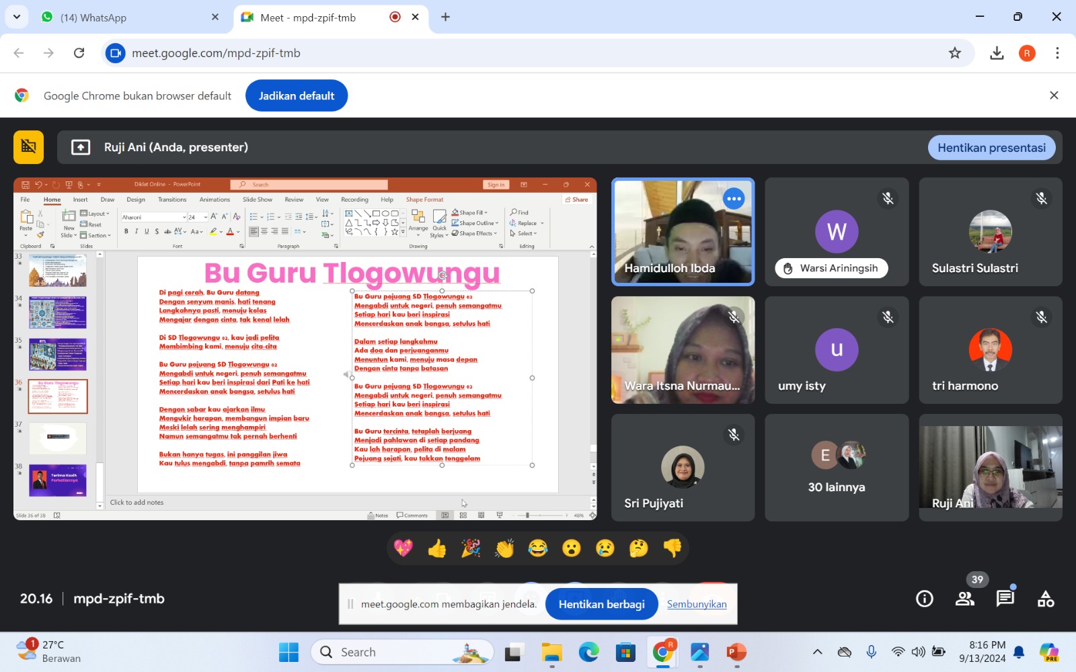Send the clapping hands reaction
Screen dimensions: 1076x672
point(504,549)
